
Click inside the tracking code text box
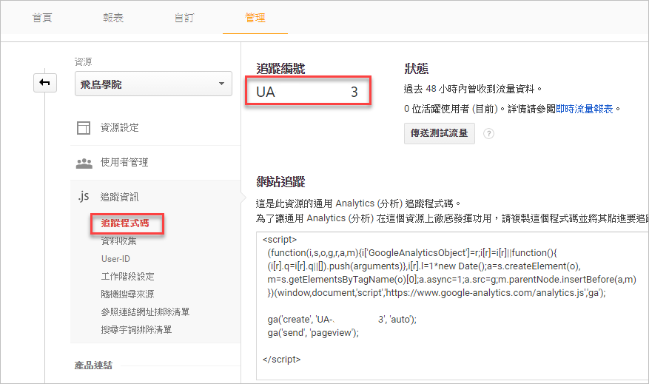(x=452, y=306)
